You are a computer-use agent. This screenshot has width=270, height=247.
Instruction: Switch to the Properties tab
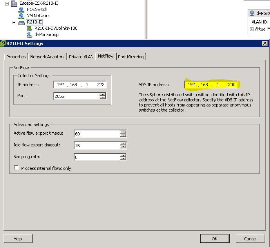click(16, 57)
